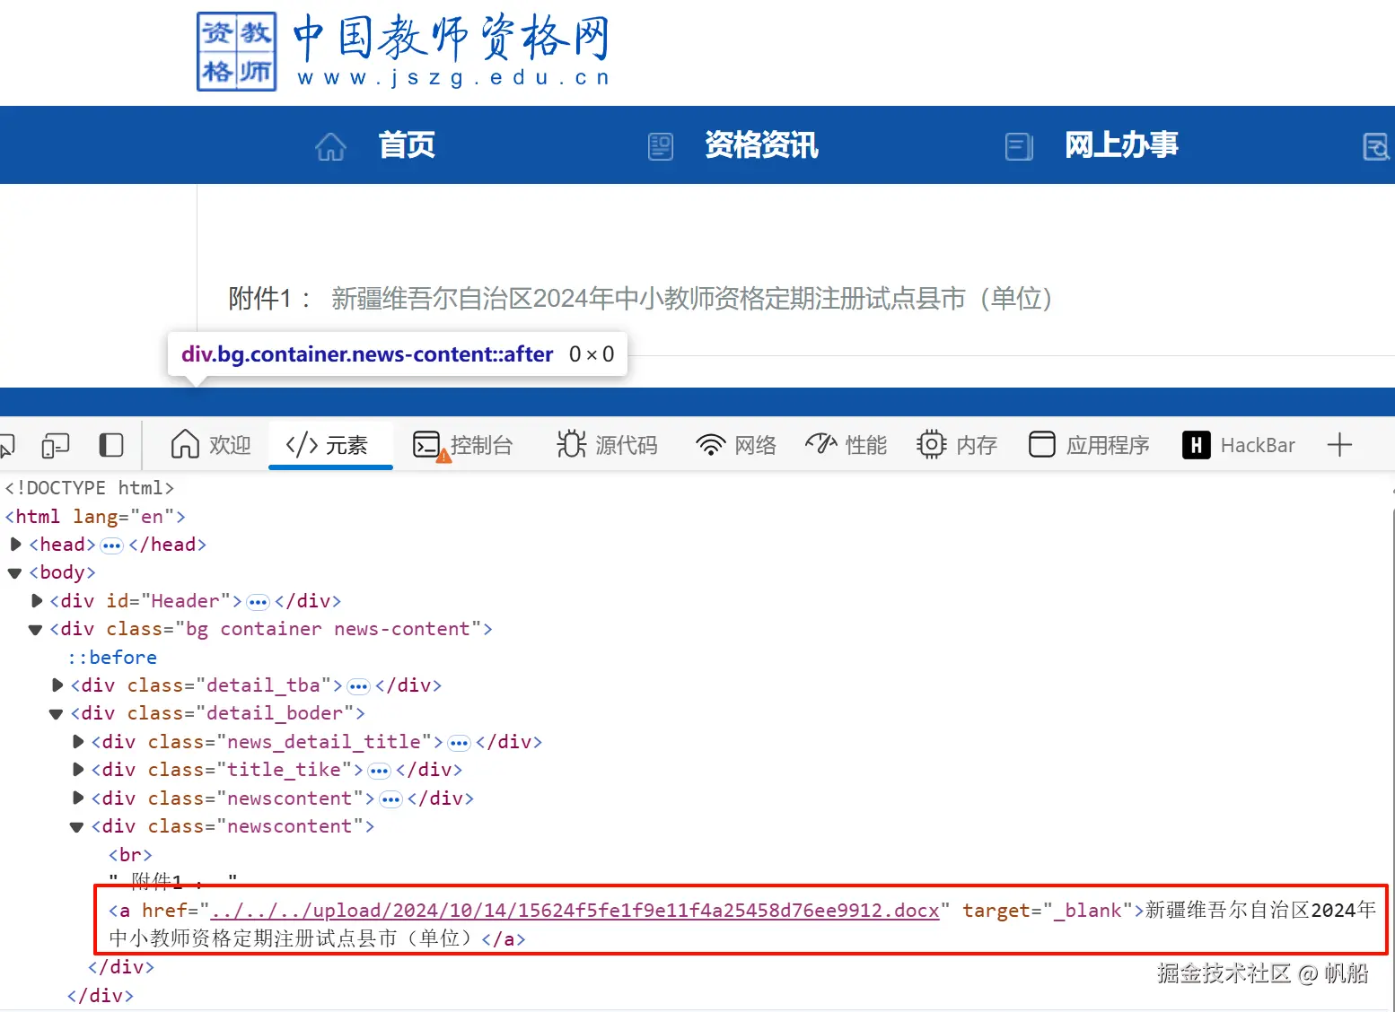This screenshot has width=1395, height=1012.
Task: Switch to 欢迎 tab in DevTools
Action: [x=211, y=445]
